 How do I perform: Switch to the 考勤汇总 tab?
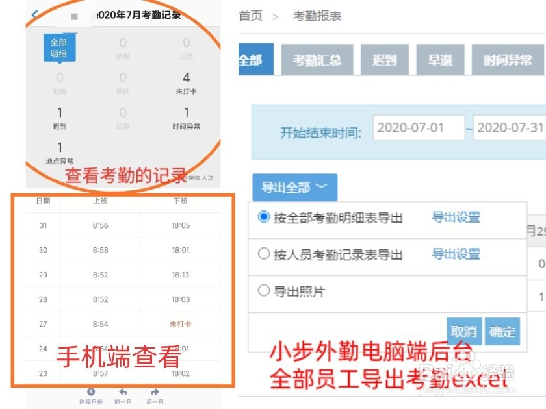pos(318,60)
